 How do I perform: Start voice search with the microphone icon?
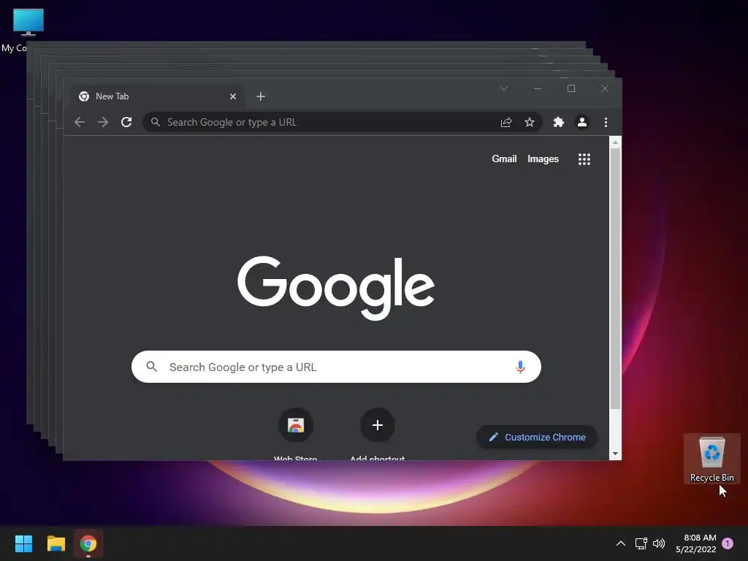point(520,367)
